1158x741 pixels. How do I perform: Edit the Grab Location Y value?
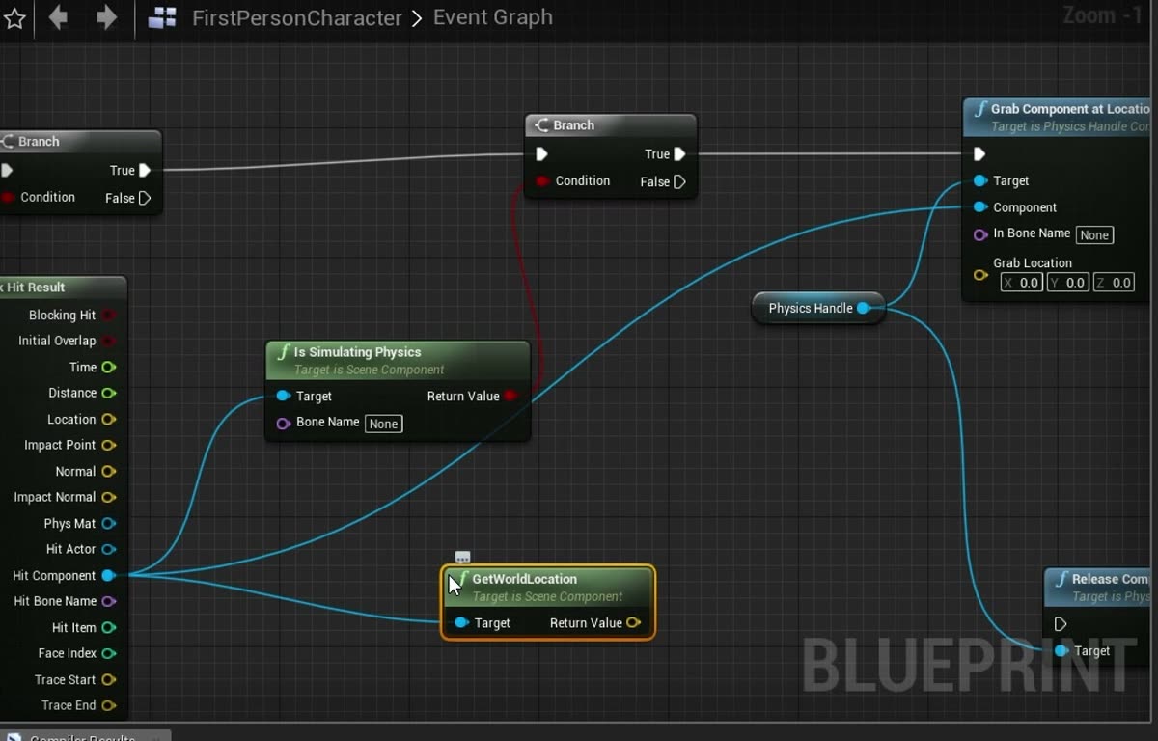1067,283
